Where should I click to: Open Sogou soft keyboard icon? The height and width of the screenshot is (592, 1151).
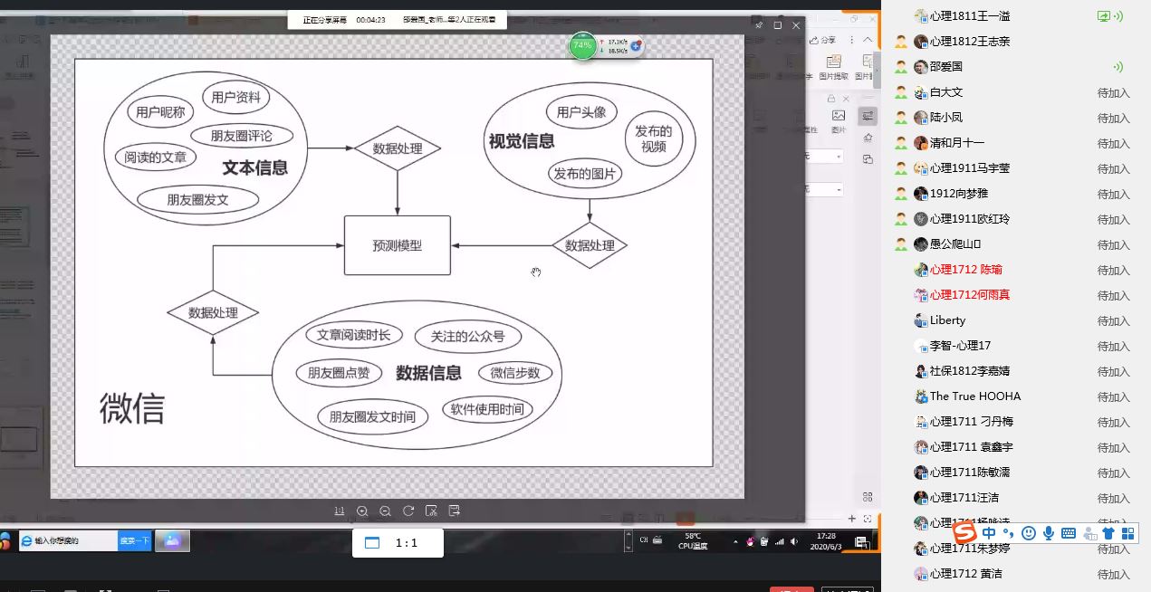click(1069, 533)
